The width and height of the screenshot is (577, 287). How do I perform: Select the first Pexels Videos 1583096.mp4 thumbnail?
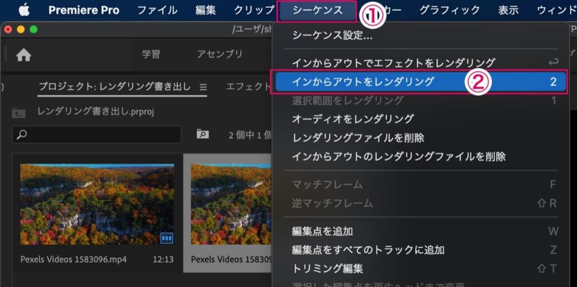[97, 205]
